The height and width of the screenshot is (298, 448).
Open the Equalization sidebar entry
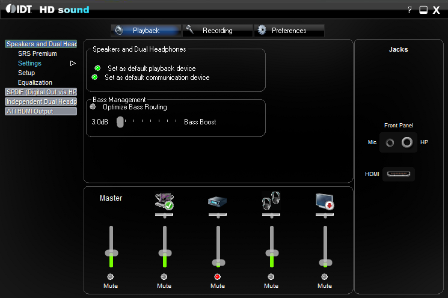[35, 82]
